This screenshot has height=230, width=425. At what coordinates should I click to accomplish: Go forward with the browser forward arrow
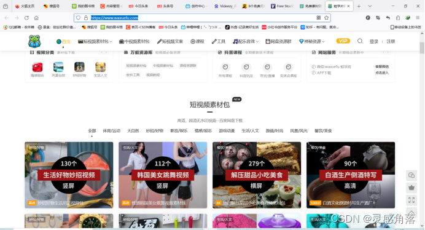click(17, 18)
